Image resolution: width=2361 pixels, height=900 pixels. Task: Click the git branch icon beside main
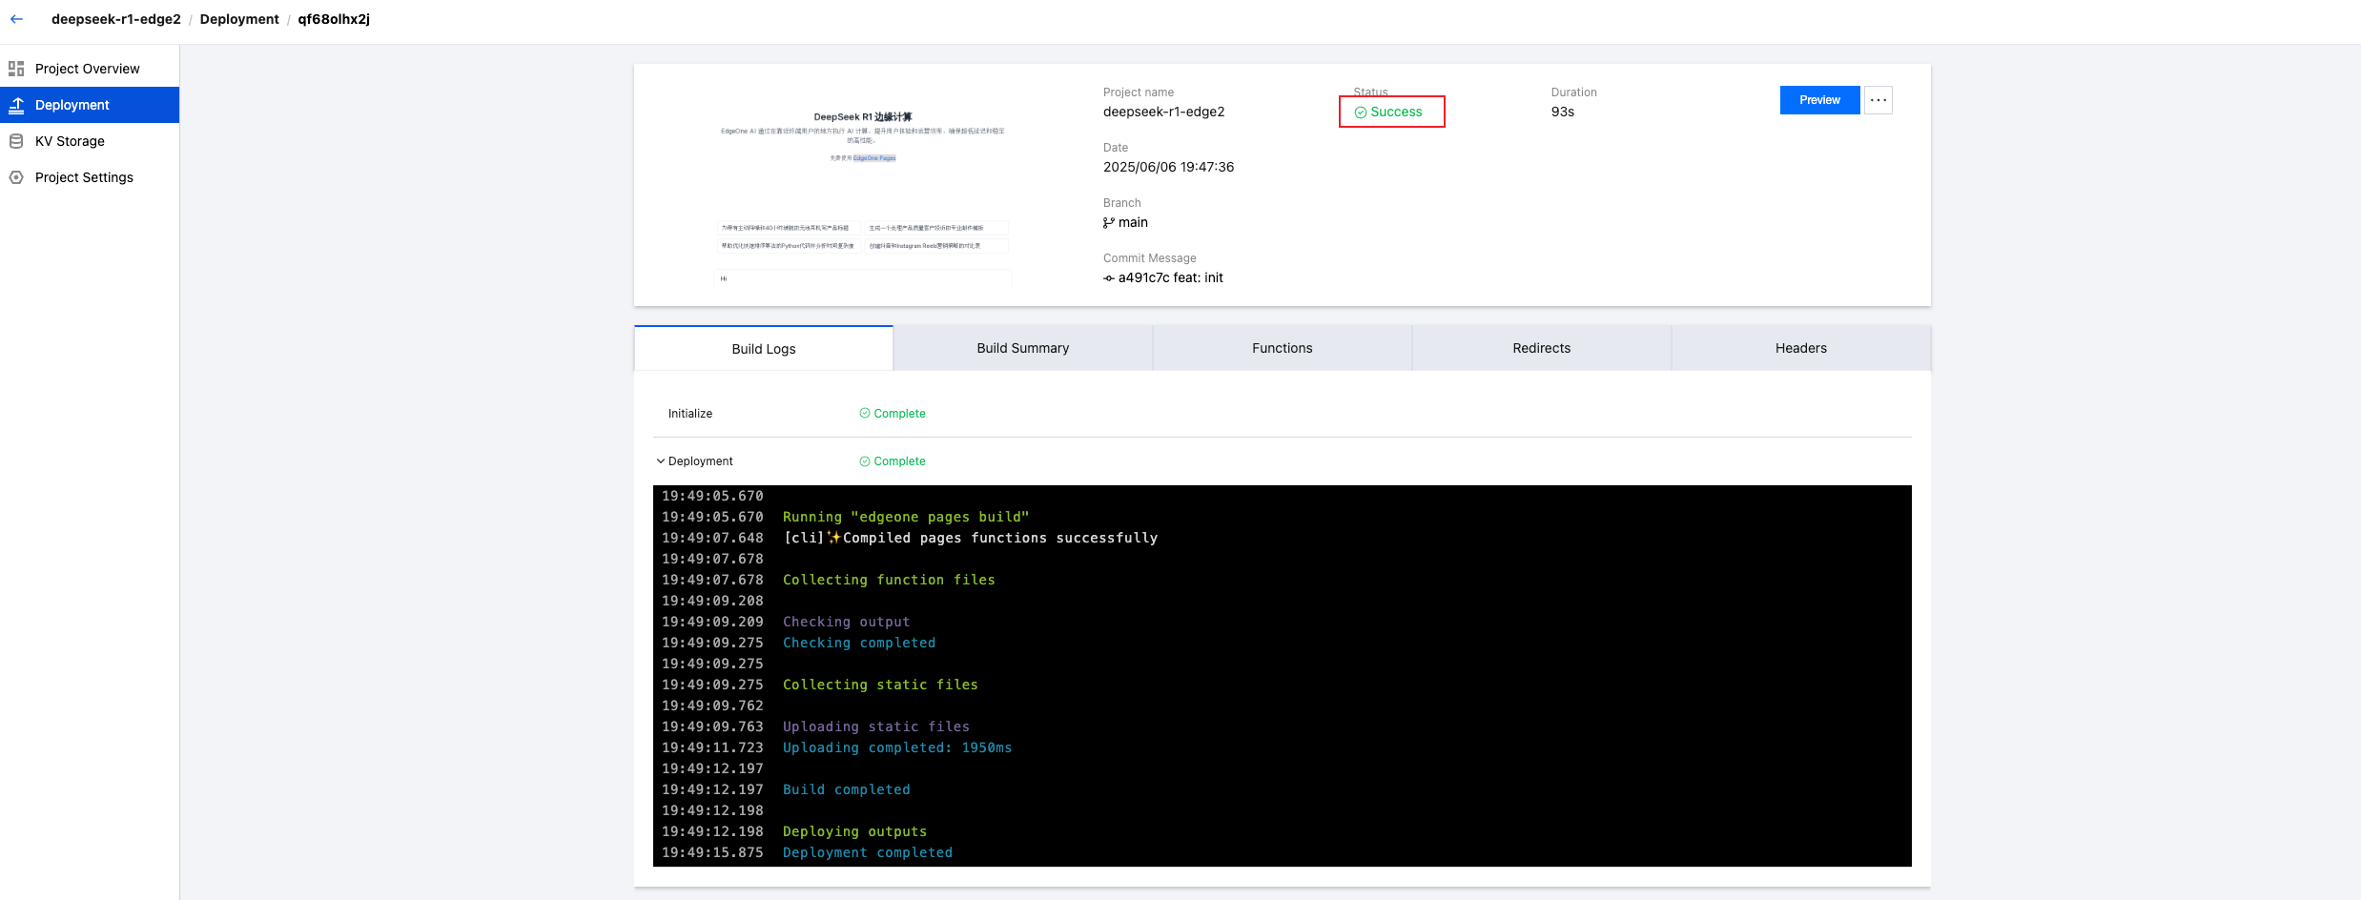[x=1108, y=223]
